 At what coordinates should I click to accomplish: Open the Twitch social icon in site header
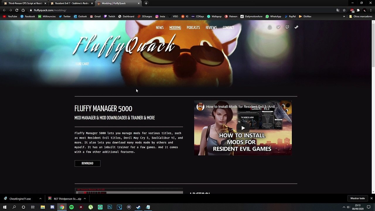click(x=287, y=27)
